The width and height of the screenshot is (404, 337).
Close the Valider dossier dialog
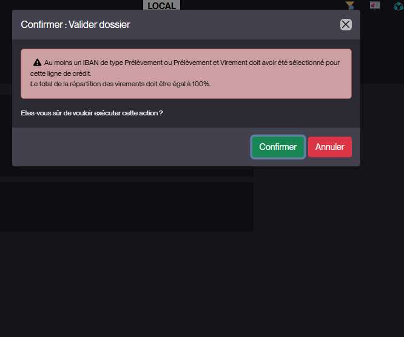point(346,25)
